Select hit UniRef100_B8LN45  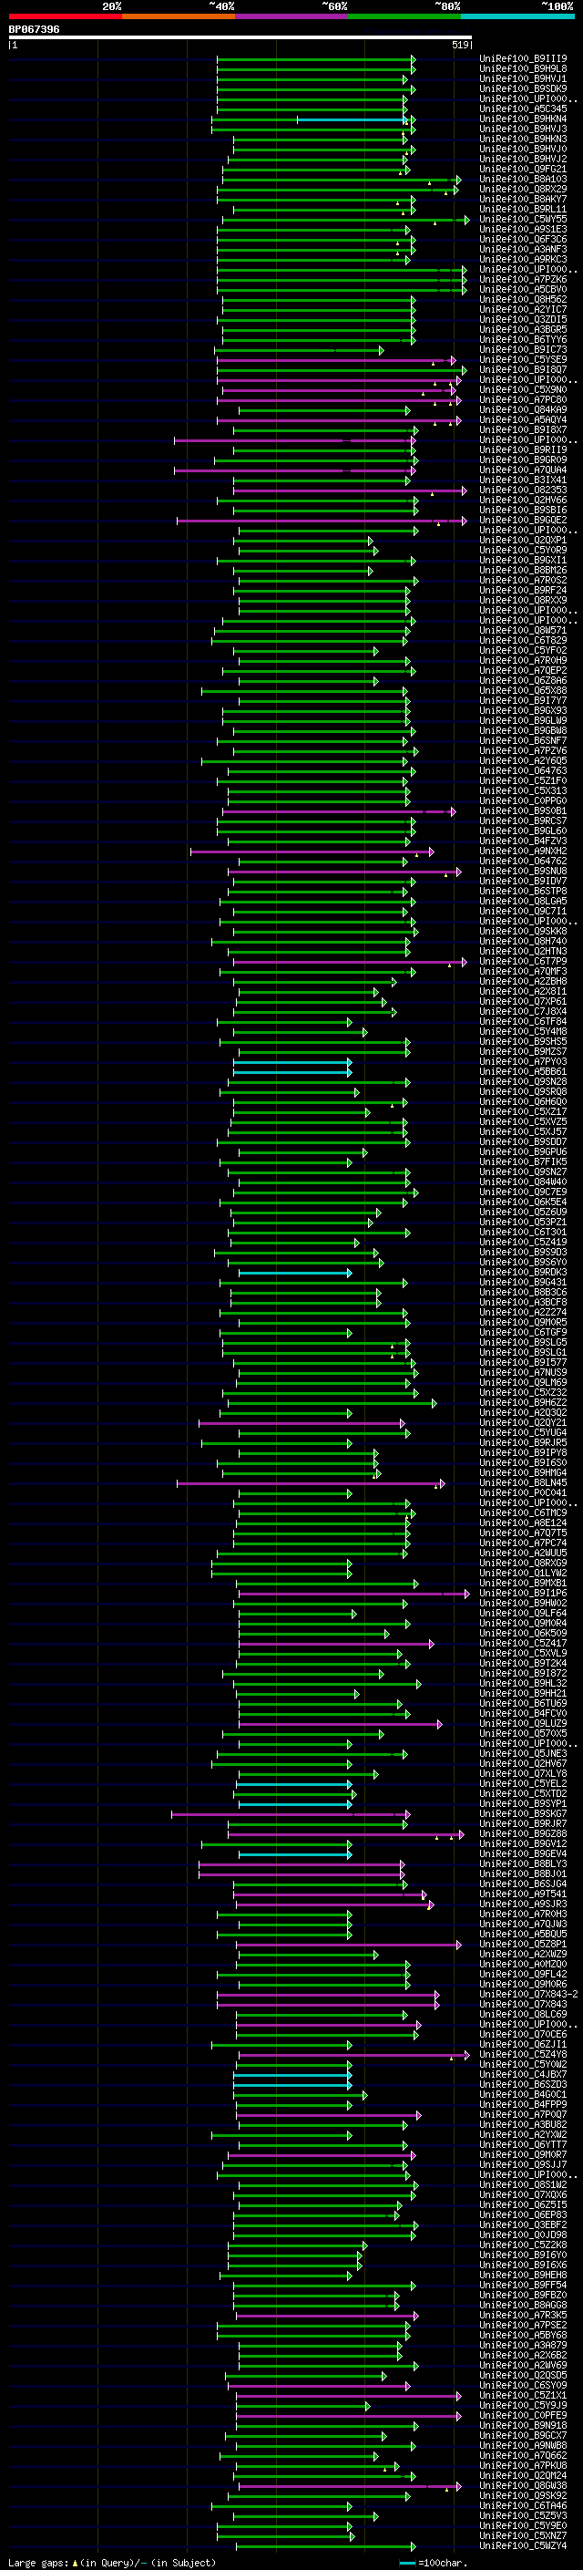pyautogui.click(x=522, y=1482)
